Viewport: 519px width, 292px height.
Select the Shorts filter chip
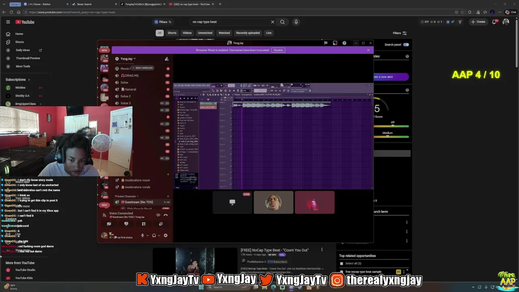point(172,33)
